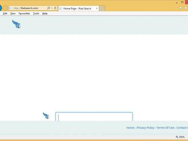Open the Favourites menu
The width and height of the screenshot is (188, 141).
24,14
